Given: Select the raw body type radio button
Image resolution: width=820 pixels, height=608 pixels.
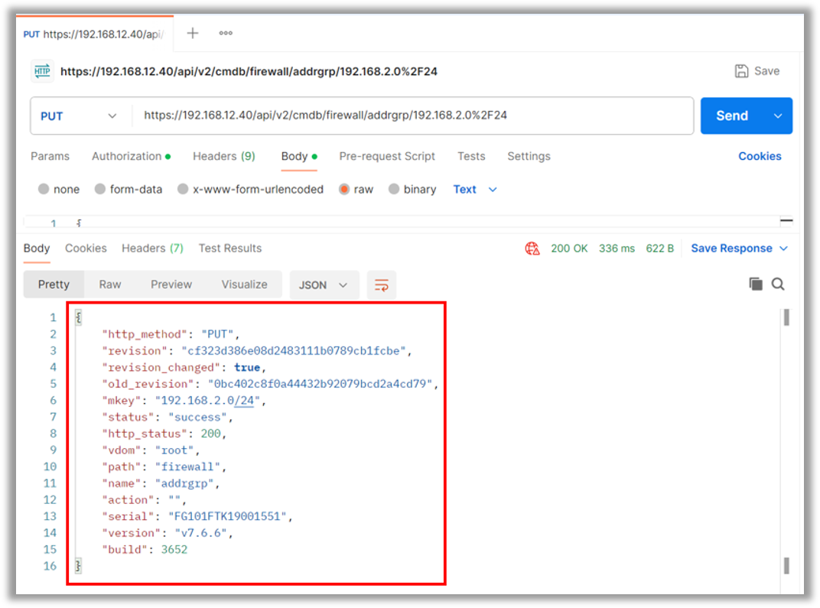Looking at the screenshot, I should [x=343, y=189].
